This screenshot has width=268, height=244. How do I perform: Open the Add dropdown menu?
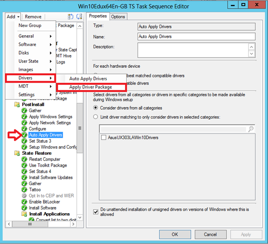click(13, 17)
